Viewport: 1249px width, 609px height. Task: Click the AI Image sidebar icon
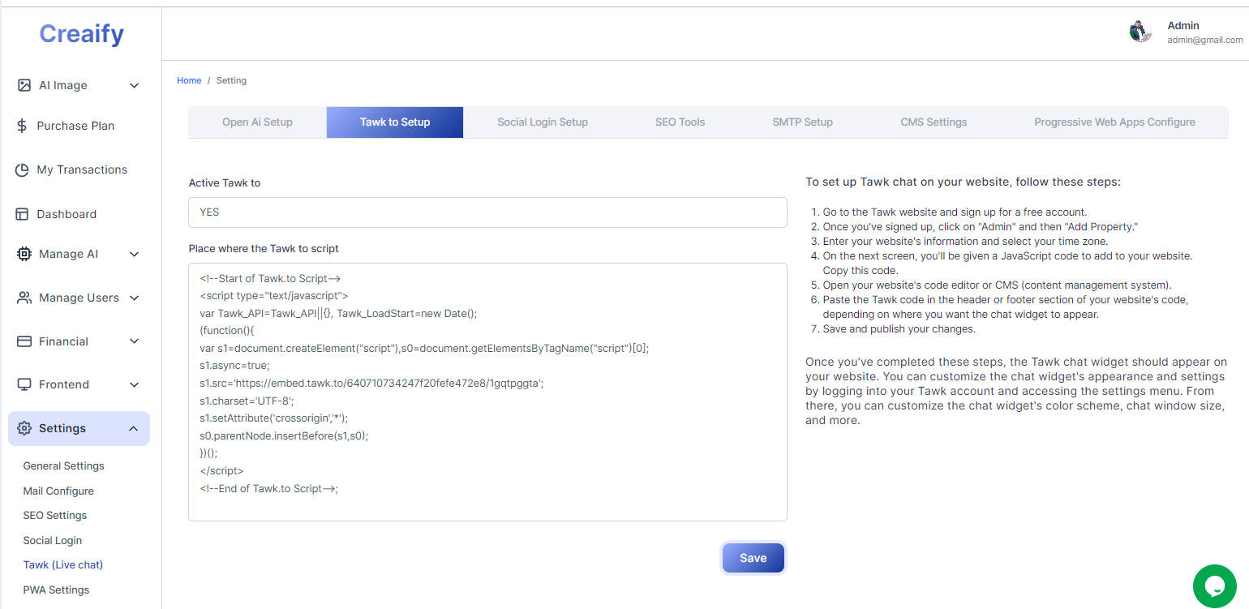click(x=24, y=85)
